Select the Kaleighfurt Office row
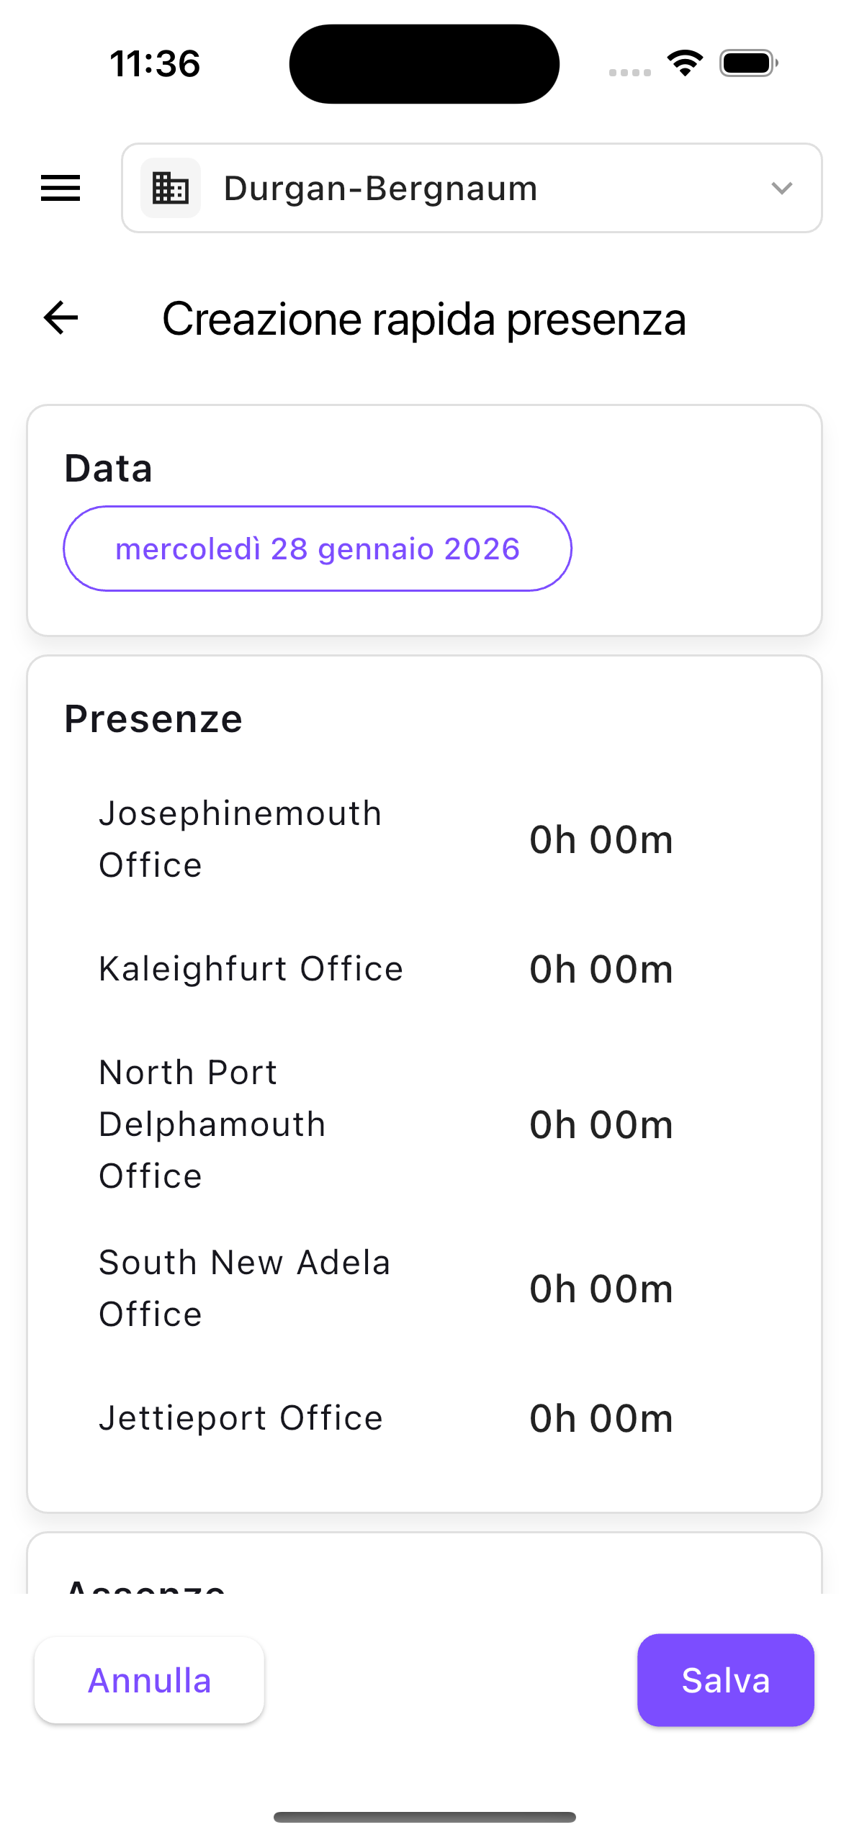The height and width of the screenshot is (1840, 849). [251, 969]
